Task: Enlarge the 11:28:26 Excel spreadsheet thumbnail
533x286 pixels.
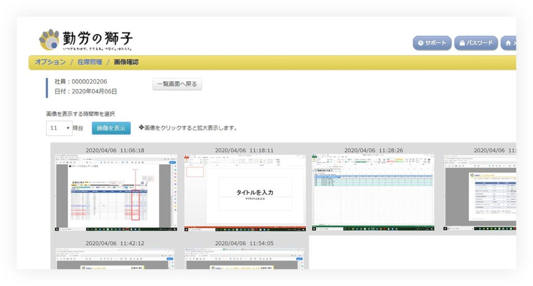Action: click(x=373, y=192)
